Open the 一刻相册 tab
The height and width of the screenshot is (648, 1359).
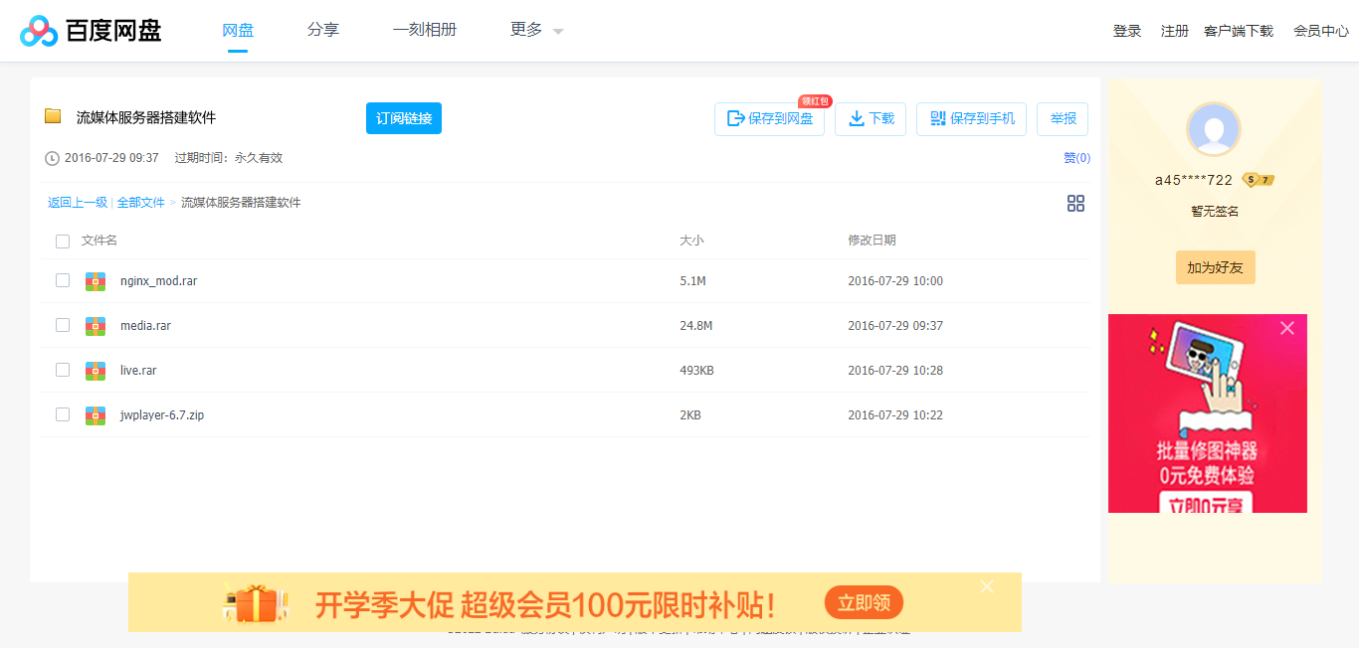(426, 30)
